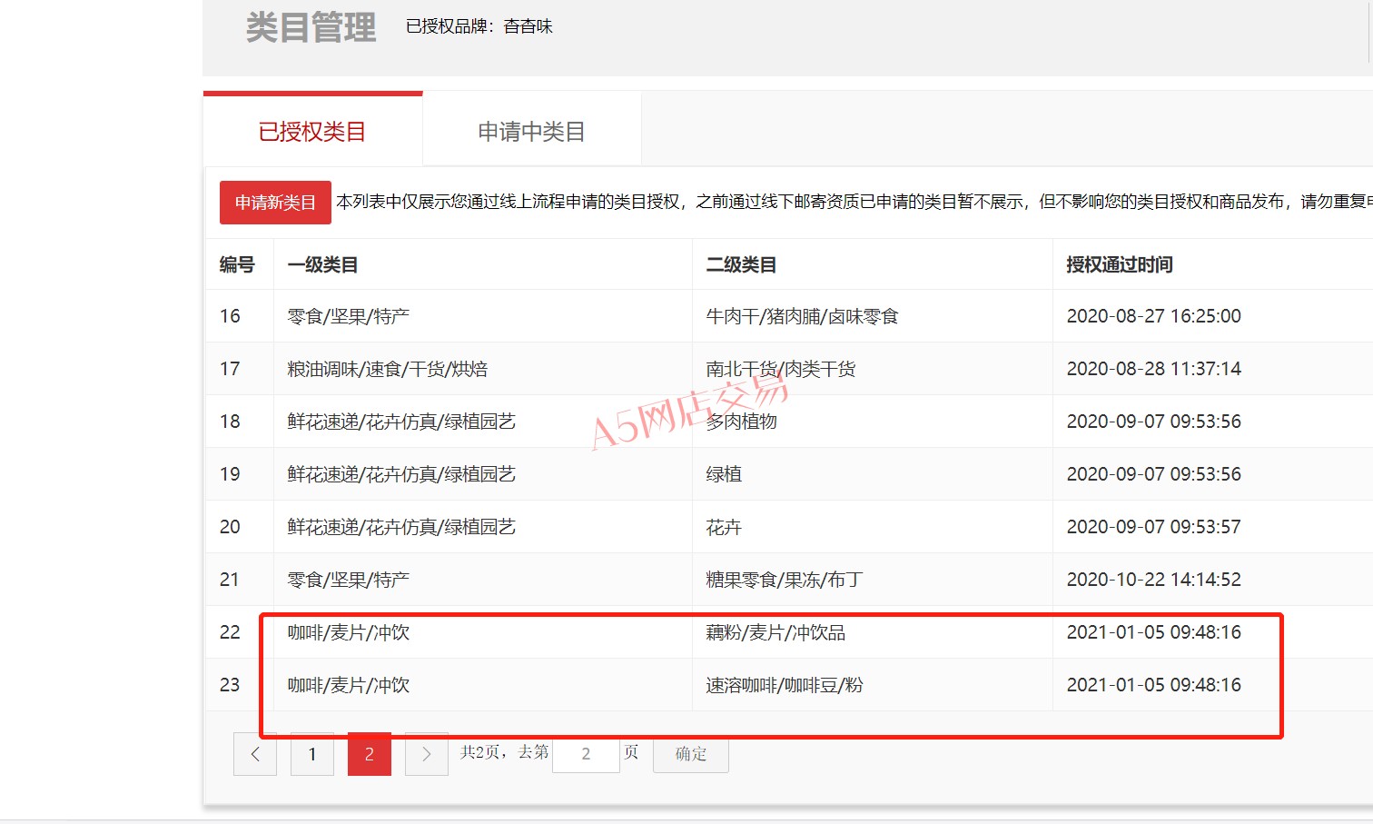Click the 二级类目 column header
The image size is (1373, 824).
[x=741, y=264]
